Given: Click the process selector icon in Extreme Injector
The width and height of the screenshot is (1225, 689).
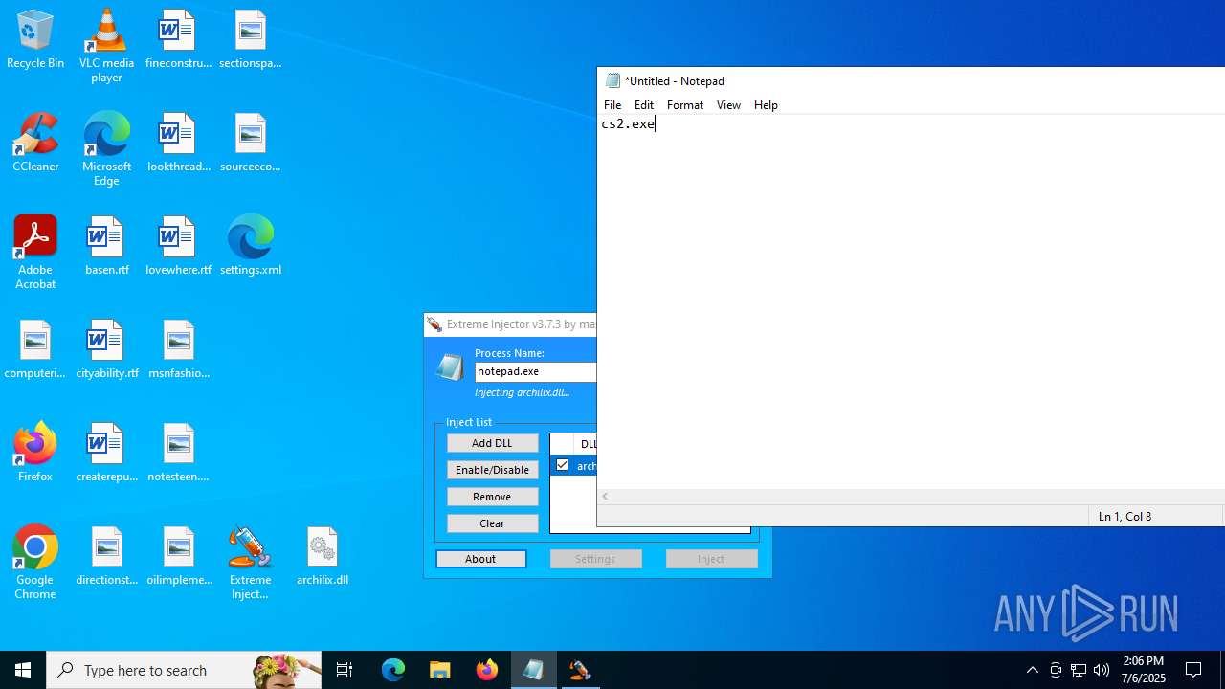Looking at the screenshot, I should [450, 367].
